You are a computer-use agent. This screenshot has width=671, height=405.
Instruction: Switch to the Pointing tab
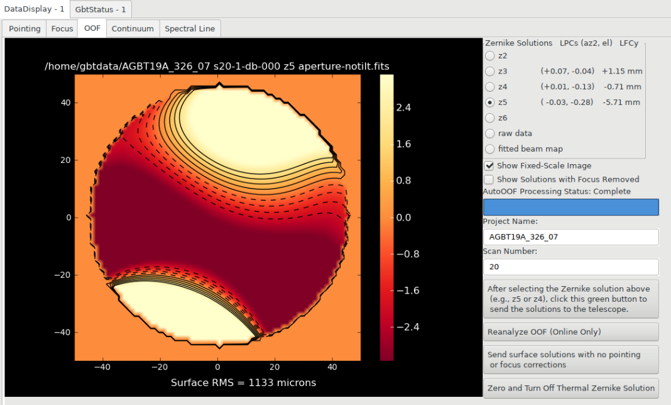(x=25, y=29)
